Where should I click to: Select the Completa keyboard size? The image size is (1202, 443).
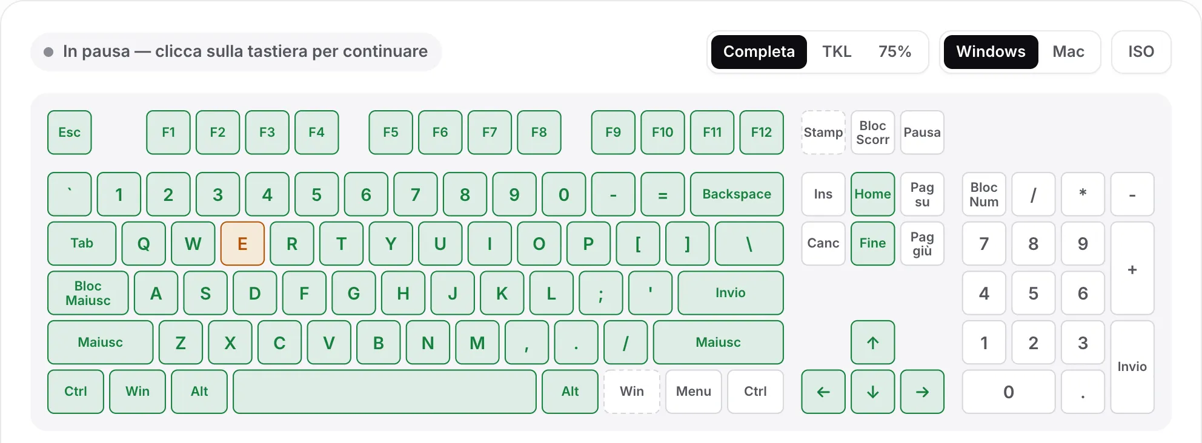759,51
